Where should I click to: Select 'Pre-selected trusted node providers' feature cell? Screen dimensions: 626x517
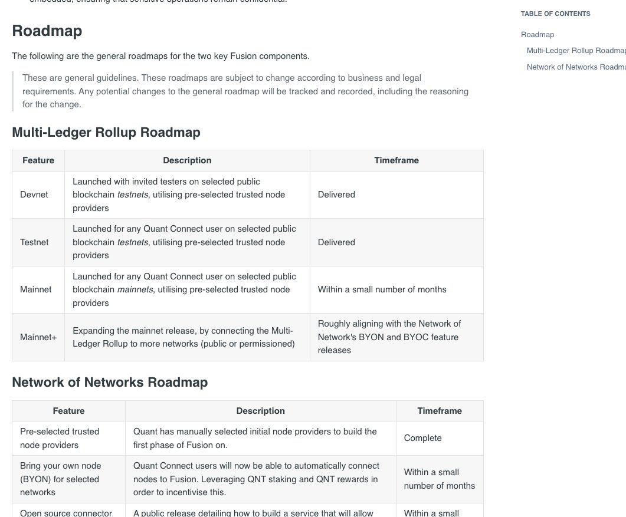point(68,439)
